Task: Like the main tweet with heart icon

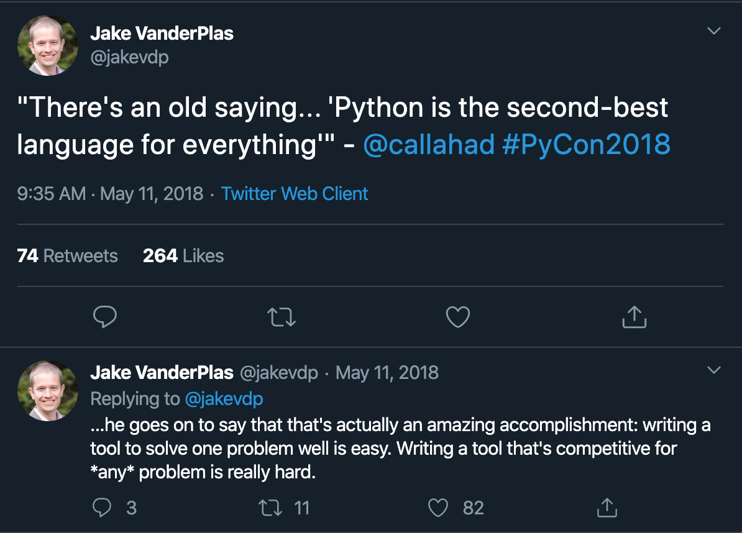Action: pos(458,317)
